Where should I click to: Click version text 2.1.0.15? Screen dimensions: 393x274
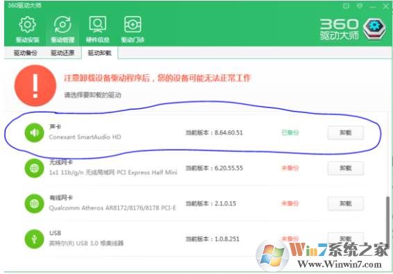[x=226, y=203]
